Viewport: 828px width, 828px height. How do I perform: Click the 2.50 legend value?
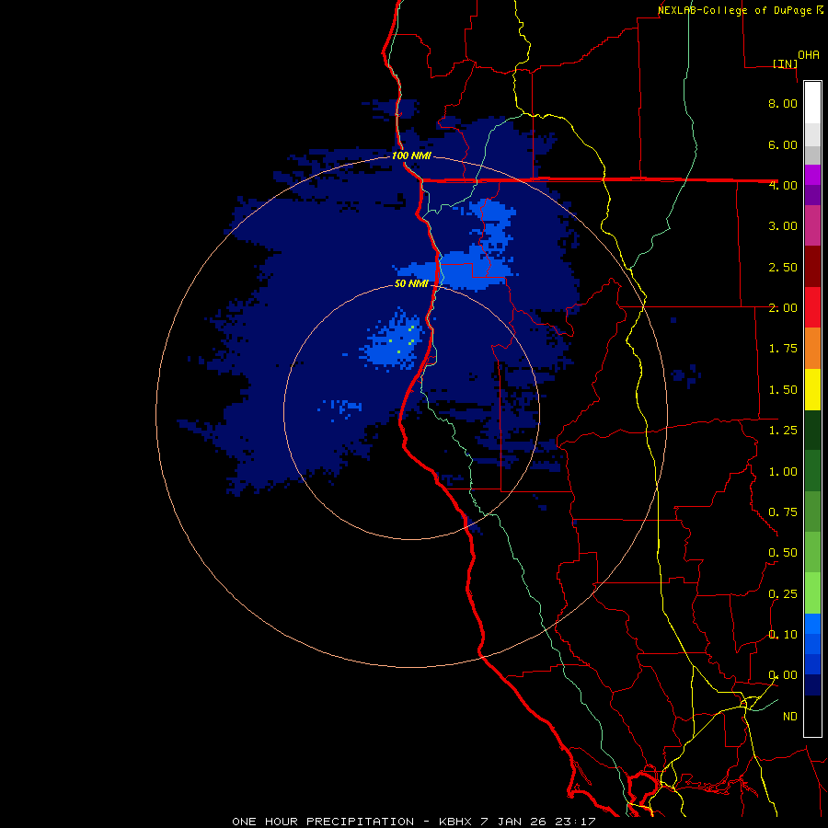coord(783,267)
